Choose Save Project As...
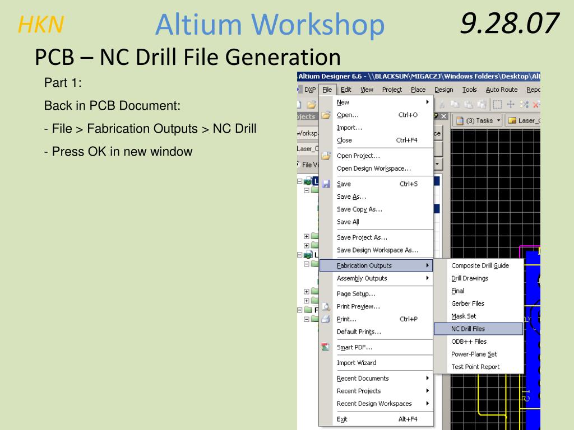The width and height of the screenshot is (574, 430). coord(377,237)
